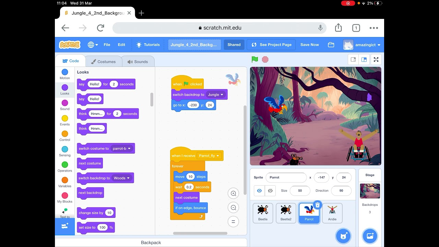
Task: Open the browser share icon
Action: (x=338, y=28)
